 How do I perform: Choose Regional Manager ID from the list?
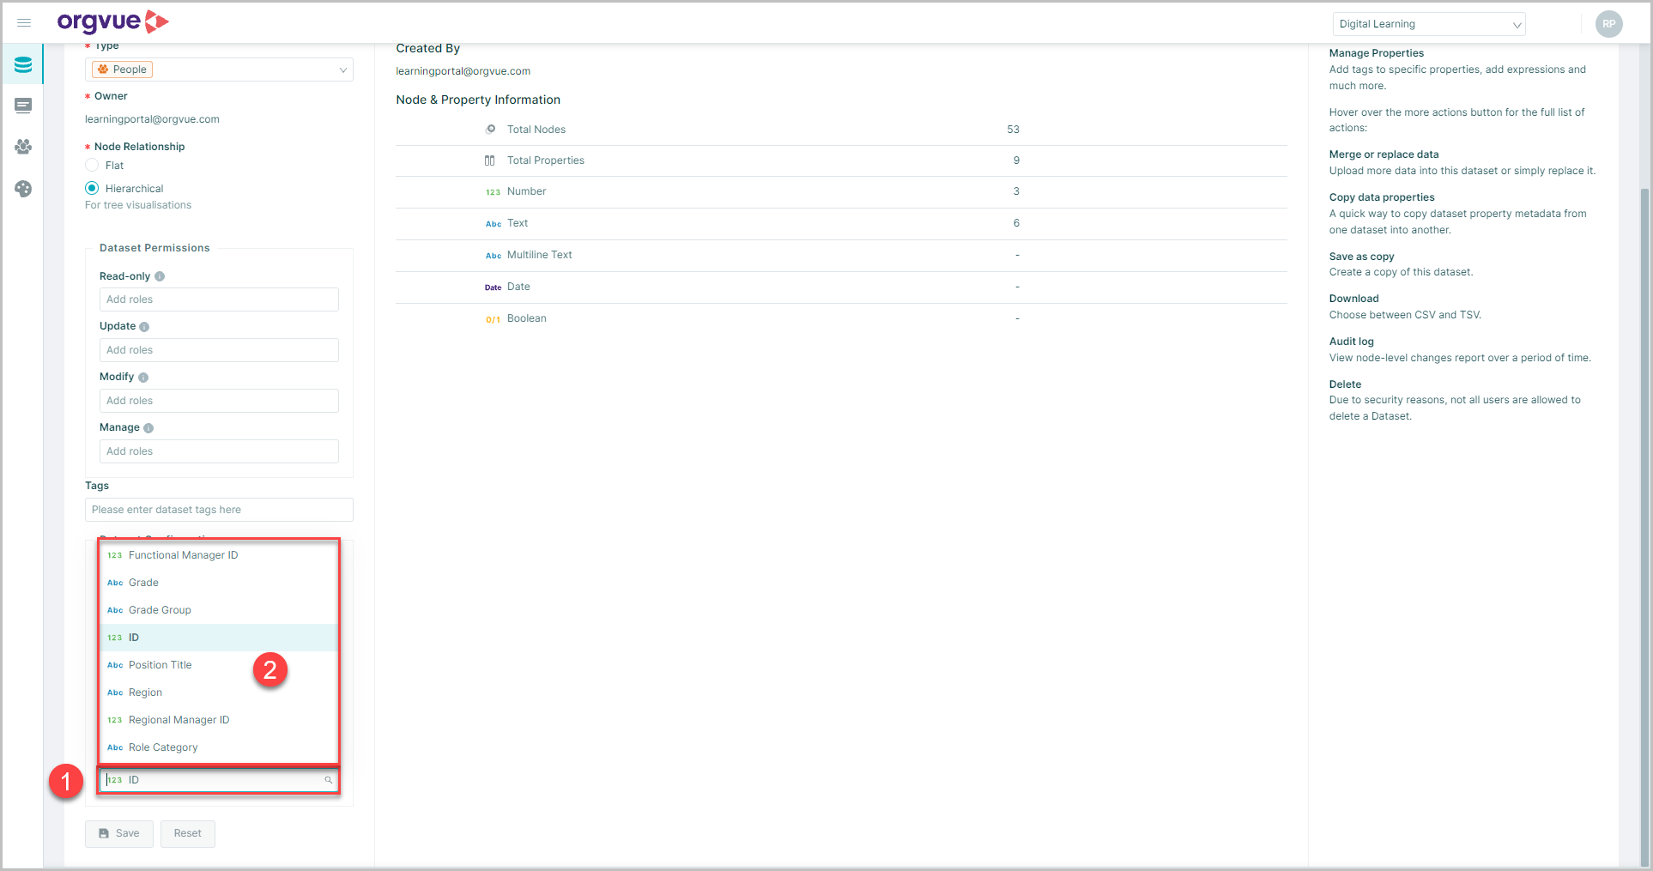[x=219, y=720]
